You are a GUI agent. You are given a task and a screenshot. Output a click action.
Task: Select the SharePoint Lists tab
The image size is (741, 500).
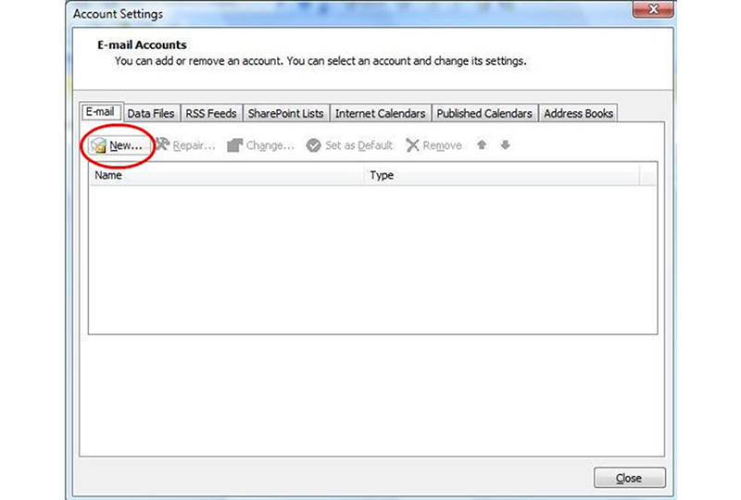pos(285,114)
